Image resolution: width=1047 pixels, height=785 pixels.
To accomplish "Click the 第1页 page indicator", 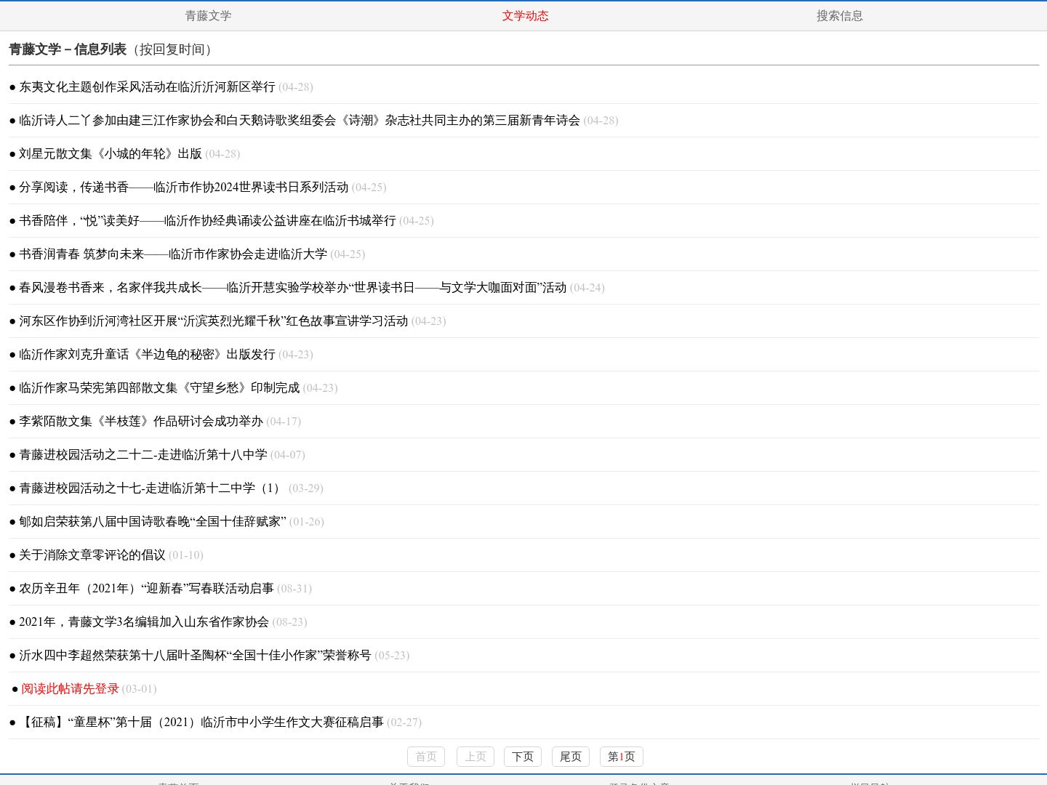I will (x=622, y=757).
